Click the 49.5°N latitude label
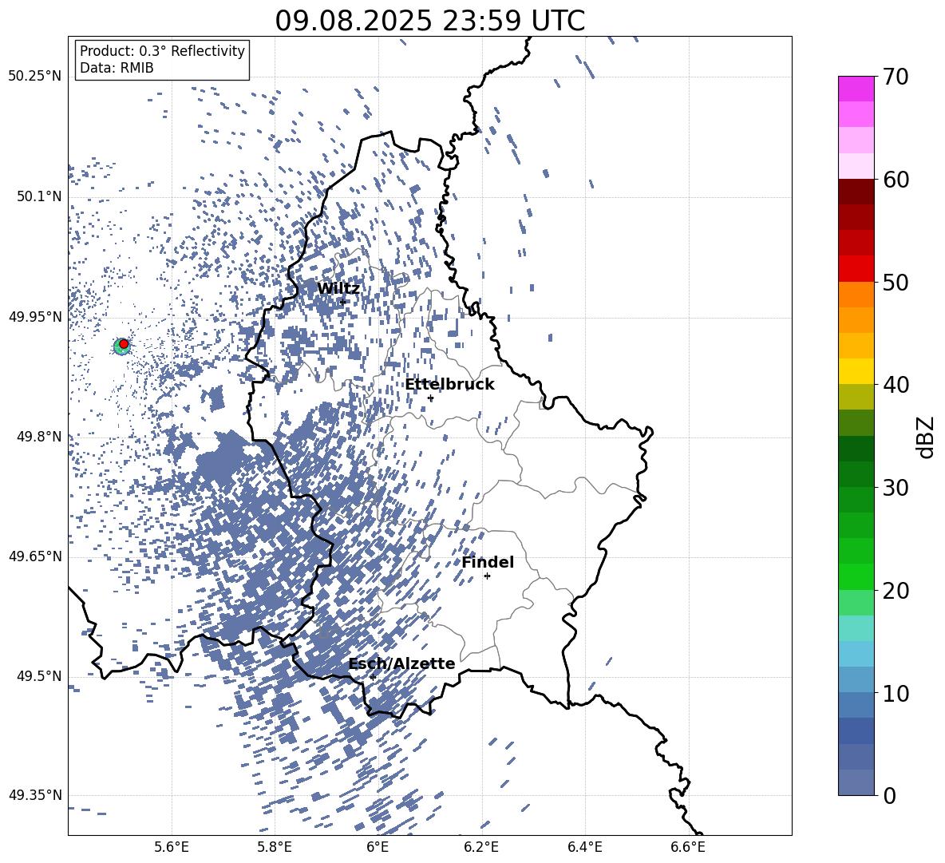945x863 pixels. (x=40, y=676)
